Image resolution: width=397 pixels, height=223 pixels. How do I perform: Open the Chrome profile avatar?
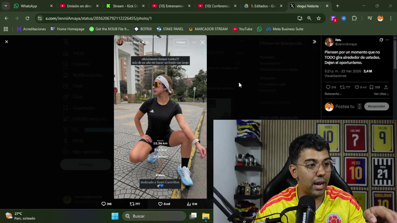tap(380, 18)
